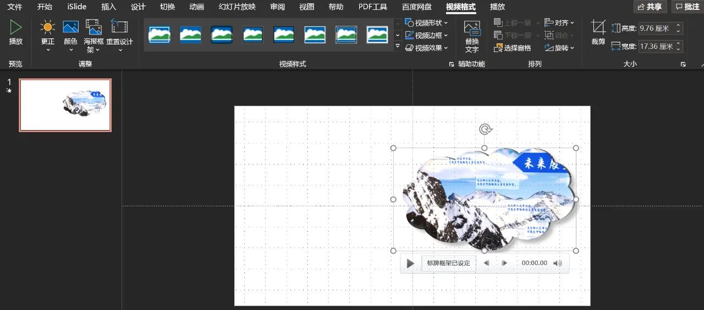The width and height of the screenshot is (704, 310).
Task: Open the 更正 corrections tool
Action: click(48, 27)
